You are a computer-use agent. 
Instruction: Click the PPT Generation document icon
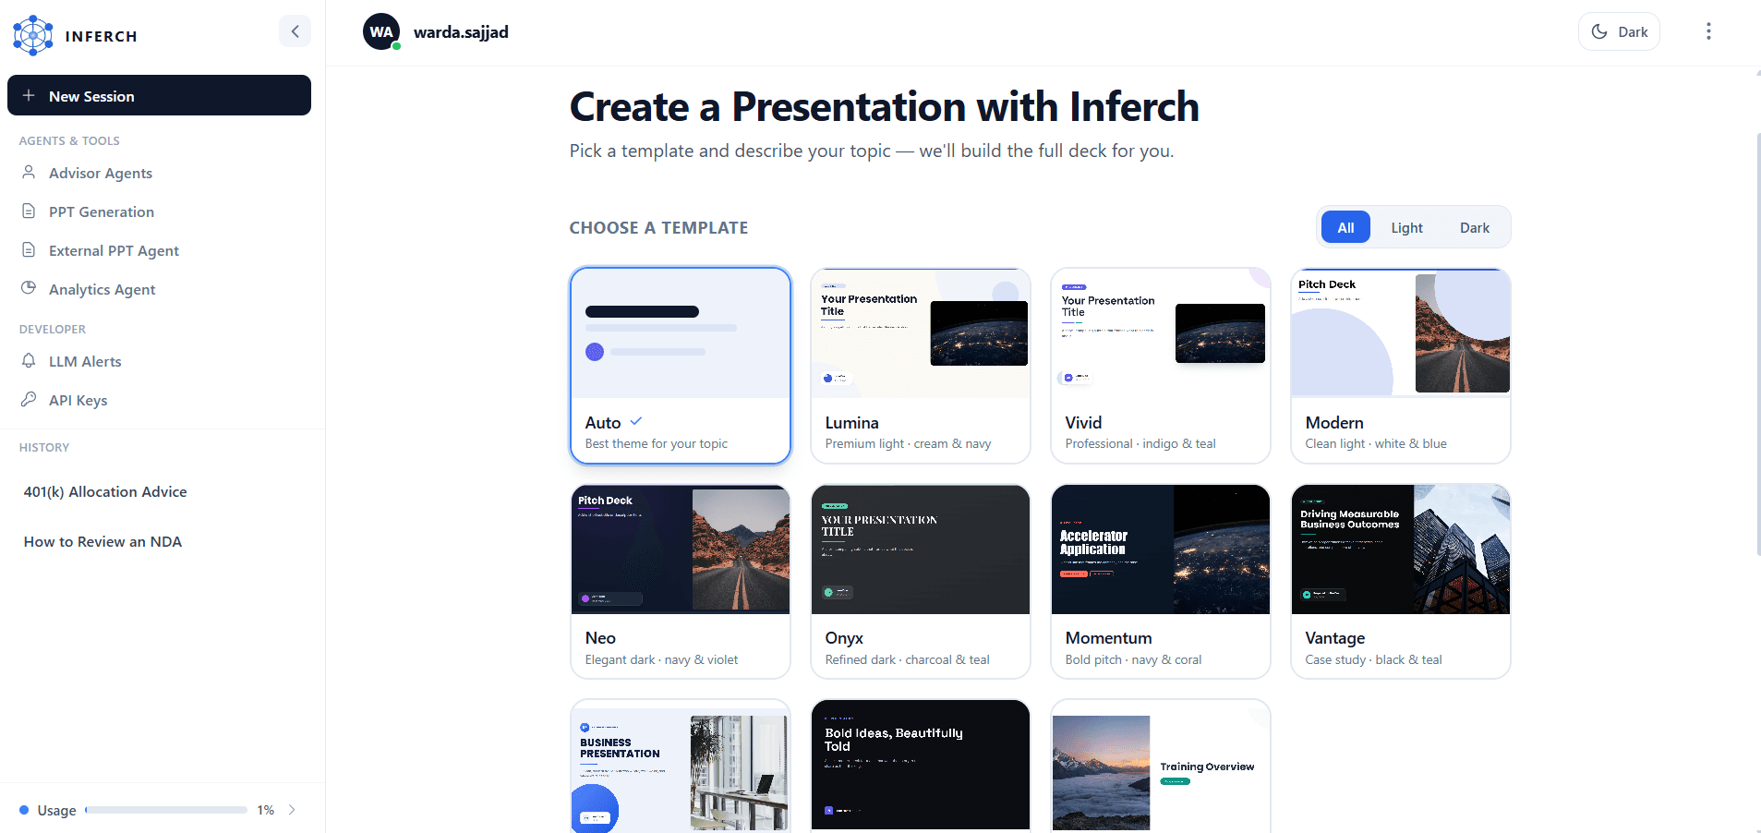pos(29,211)
